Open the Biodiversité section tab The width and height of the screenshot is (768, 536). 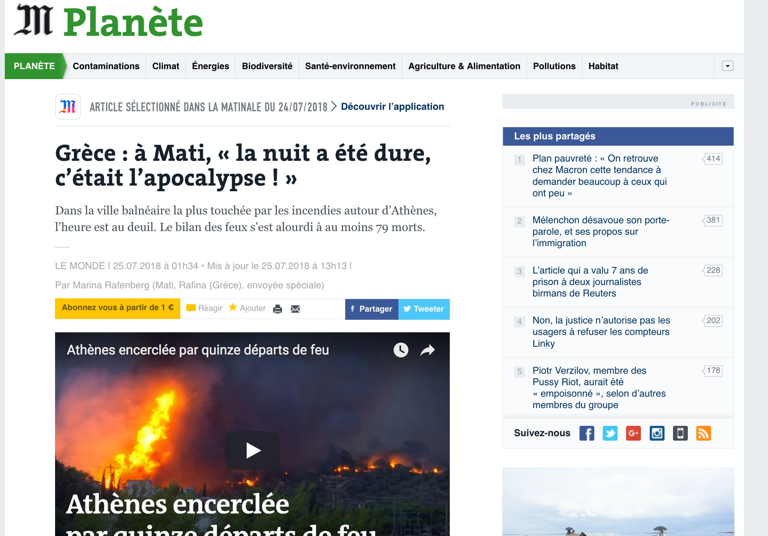(267, 66)
